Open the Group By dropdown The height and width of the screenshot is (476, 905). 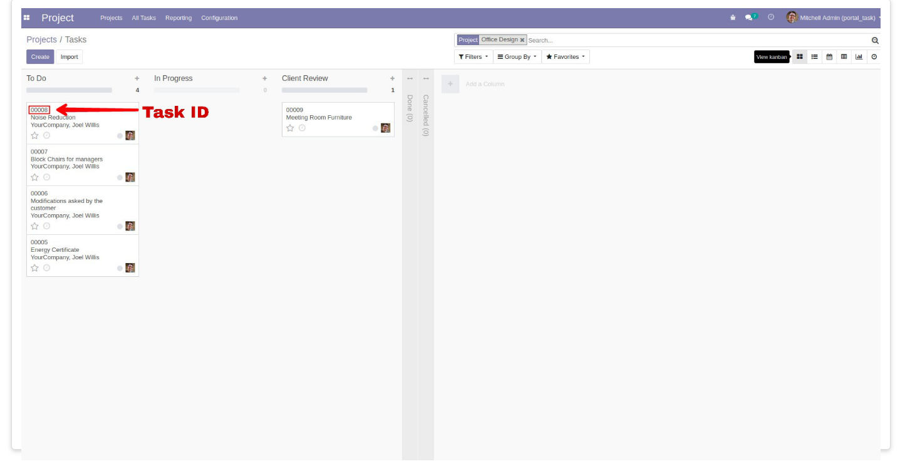coord(517,57)
